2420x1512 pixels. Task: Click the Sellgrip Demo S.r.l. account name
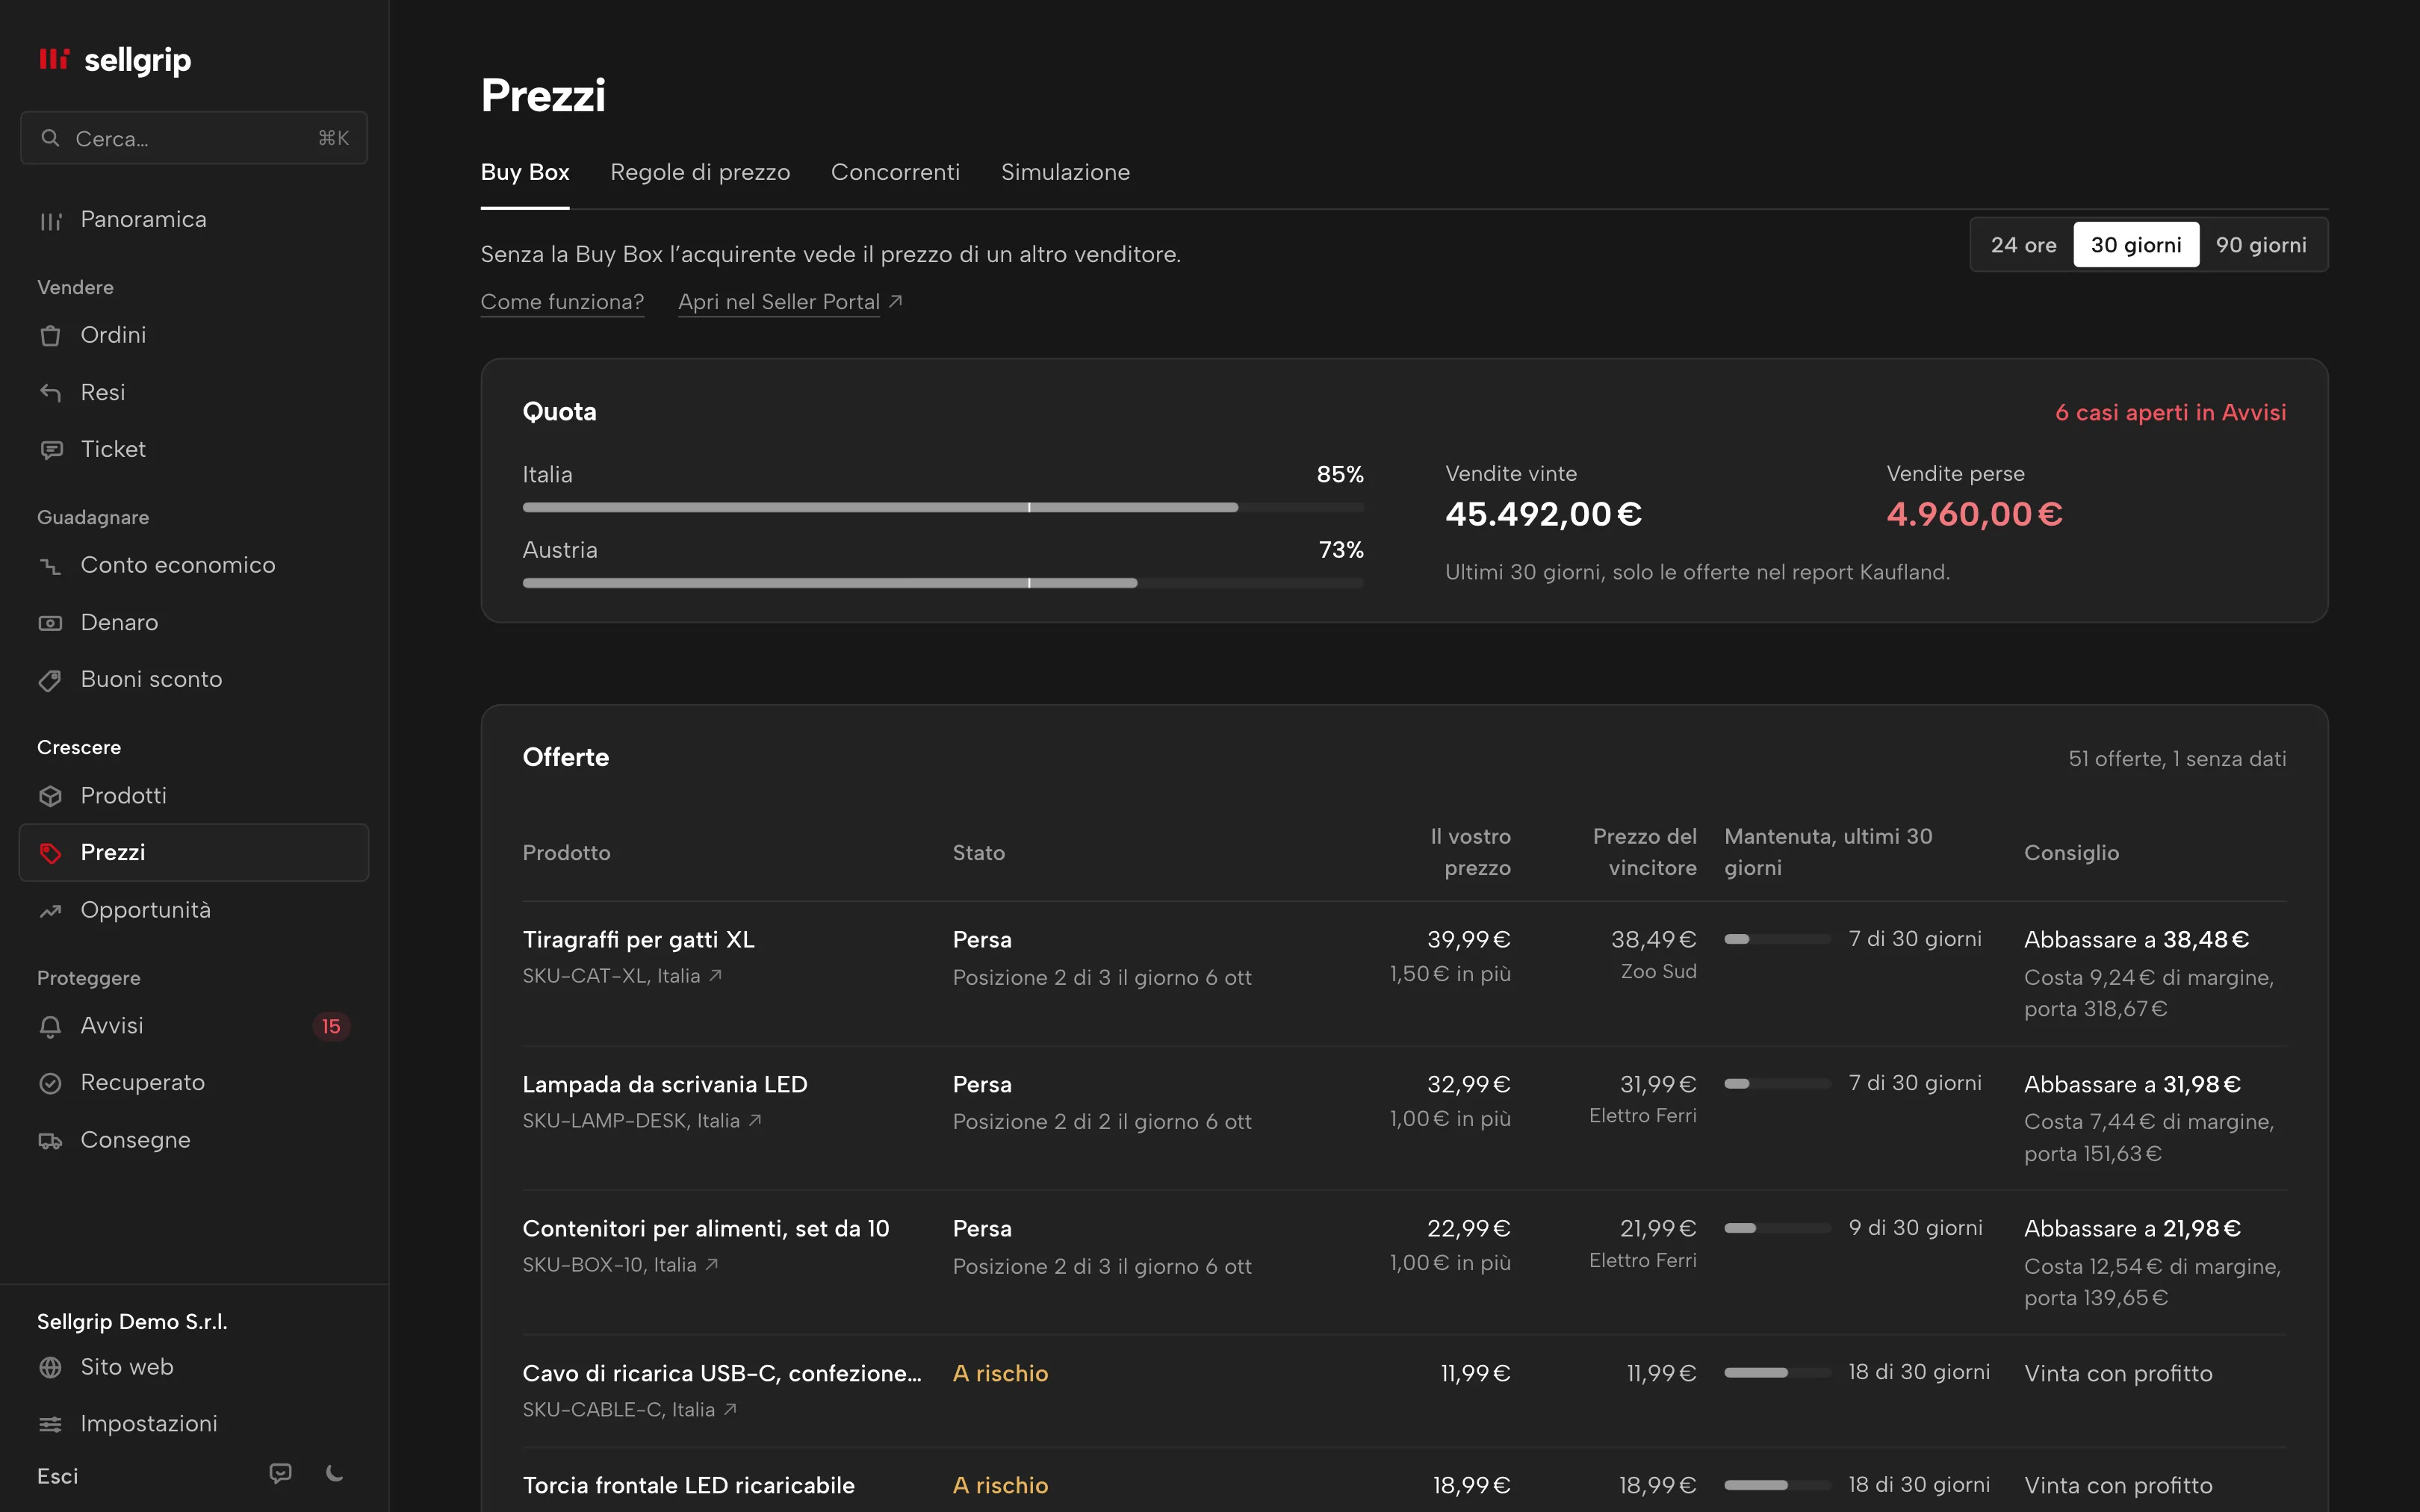coord(132,1322)
